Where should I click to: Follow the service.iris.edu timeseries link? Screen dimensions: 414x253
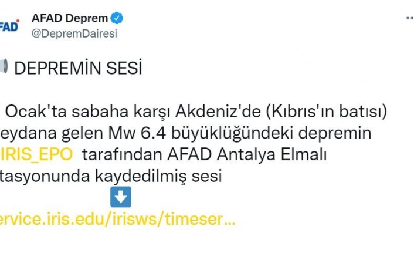coord(117,220)
